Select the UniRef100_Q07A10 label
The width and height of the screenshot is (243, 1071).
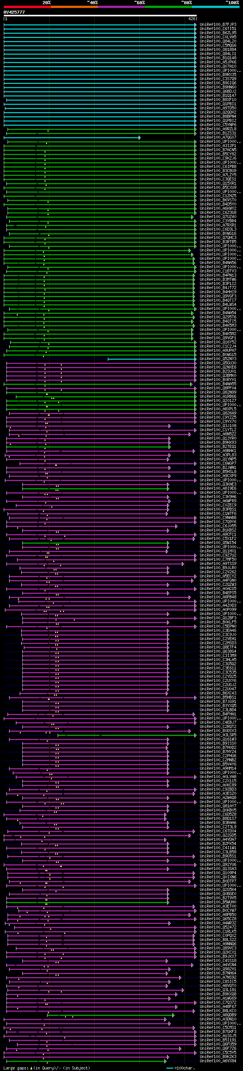[x=218, y=66]
